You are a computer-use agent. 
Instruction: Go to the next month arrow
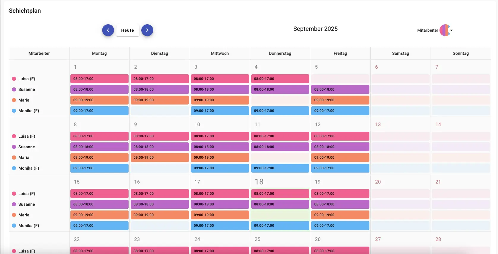coord(147,30)
